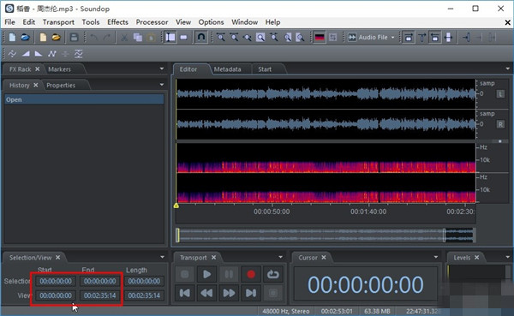The height and width of the screenshot is (316, 514).
Task: Open the View menu
Action: coord(183,22)
